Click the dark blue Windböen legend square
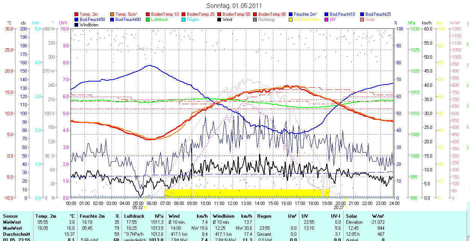 [x=77, y=25]
